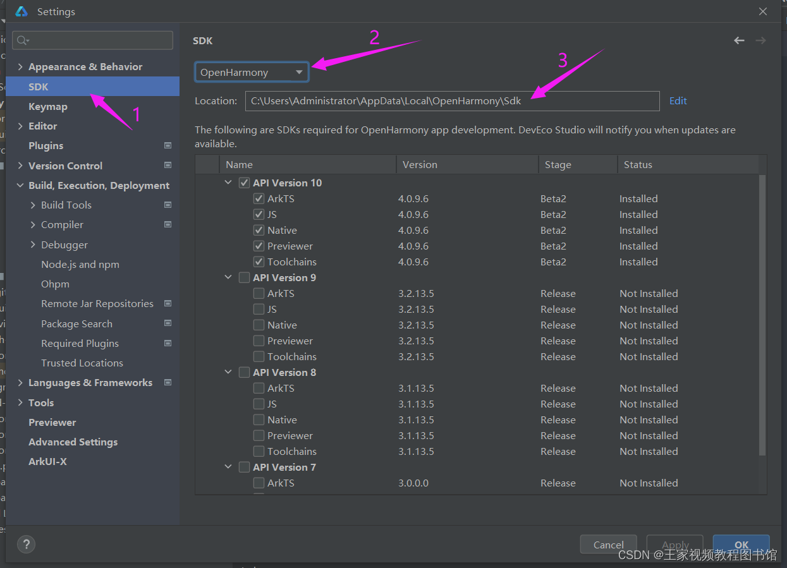Click the project-level icon beside Package Search

point(168,323)
